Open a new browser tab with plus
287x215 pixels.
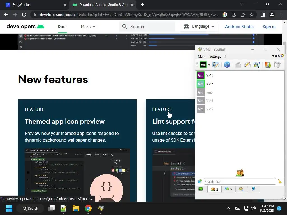pyautogui.click(x=143, y=5)
